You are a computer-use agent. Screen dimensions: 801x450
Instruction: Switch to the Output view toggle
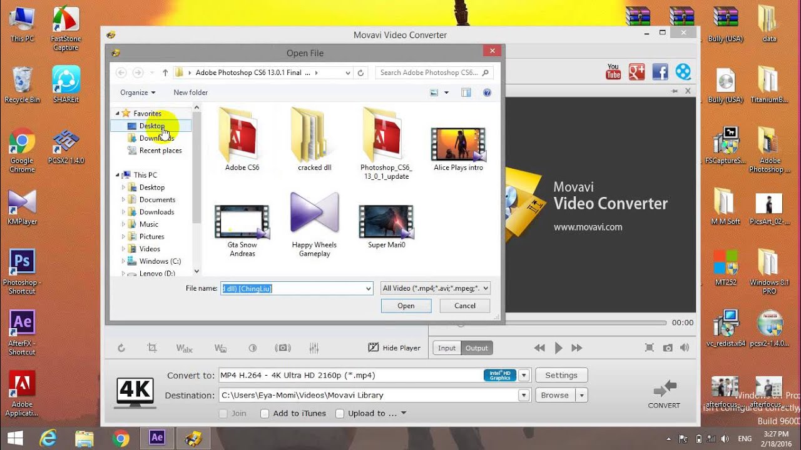[477, 348]
